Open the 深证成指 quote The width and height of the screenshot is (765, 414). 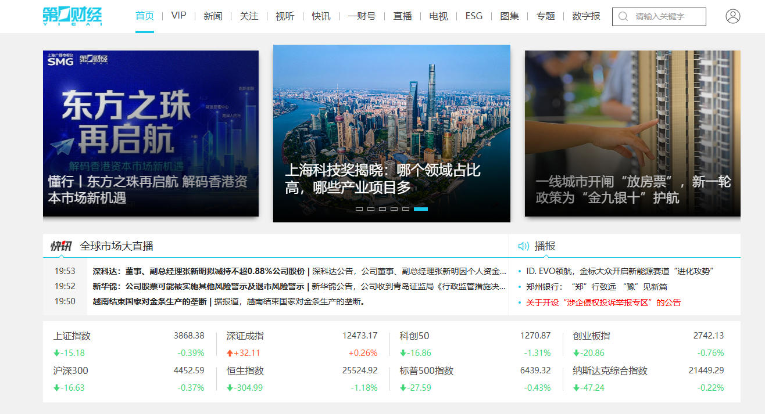(245, 336)
